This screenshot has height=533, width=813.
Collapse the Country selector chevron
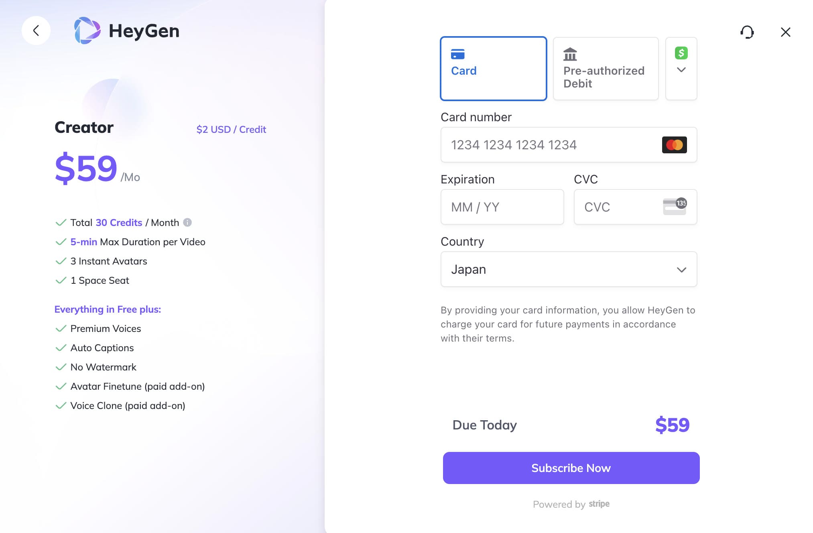pyautogui.click(x=682, y=271)
